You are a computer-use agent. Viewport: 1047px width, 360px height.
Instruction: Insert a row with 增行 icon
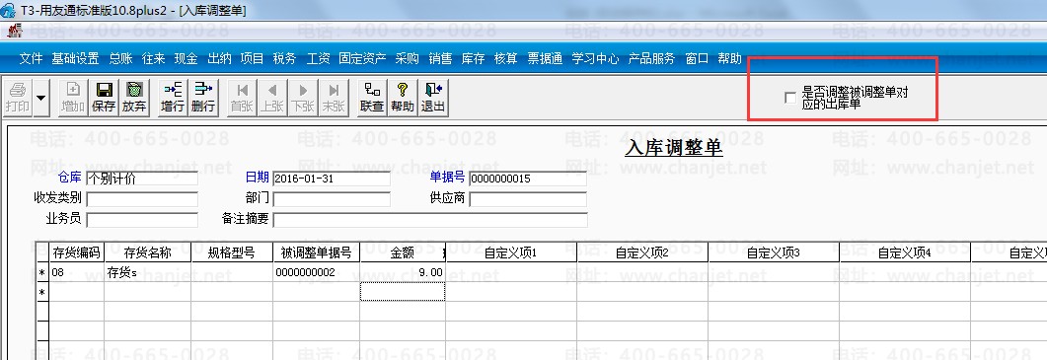click(173, 98)
